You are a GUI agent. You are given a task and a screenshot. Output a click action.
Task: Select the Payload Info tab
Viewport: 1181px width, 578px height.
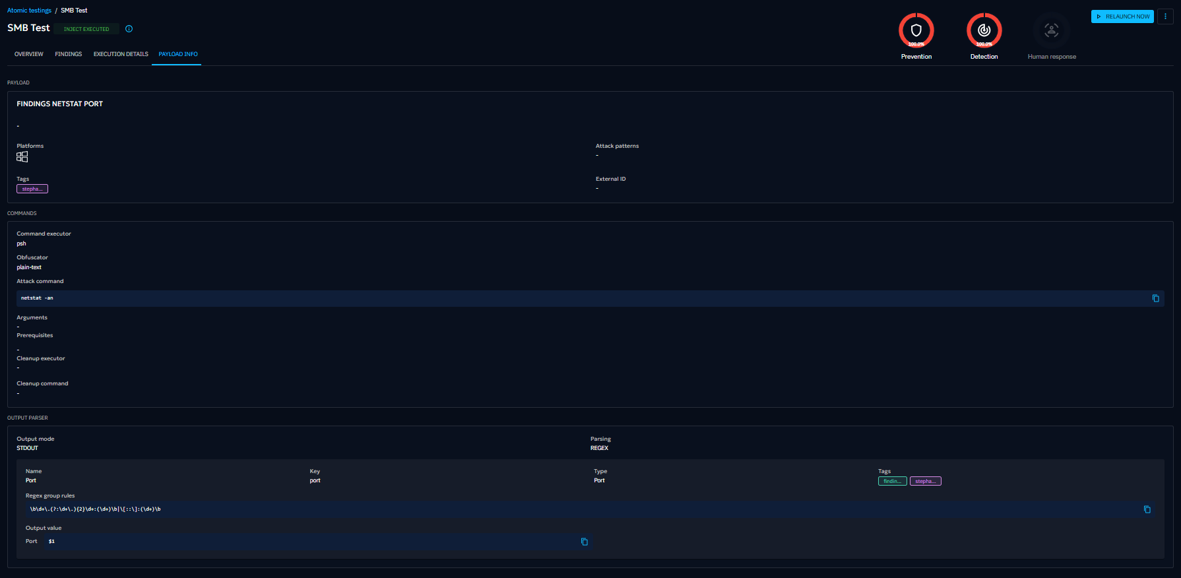pos(178,54)
